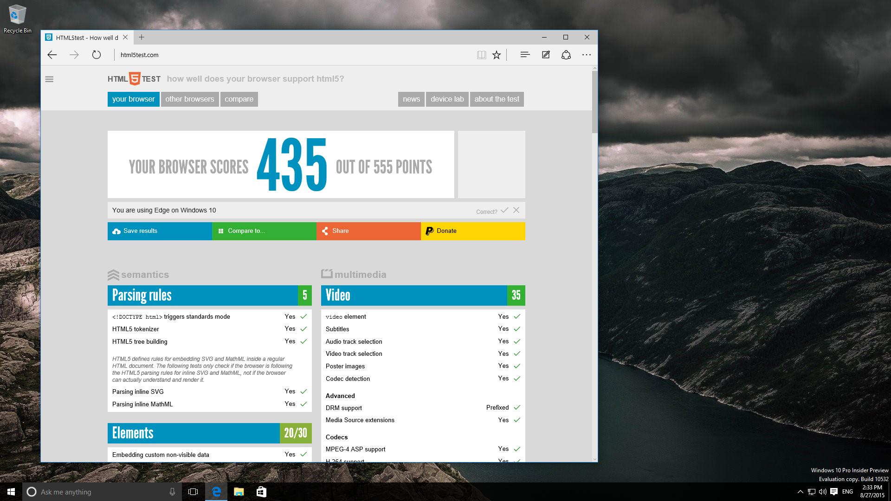
Task: Click the ENG language indicator
Action: click(x=847, y=492)
